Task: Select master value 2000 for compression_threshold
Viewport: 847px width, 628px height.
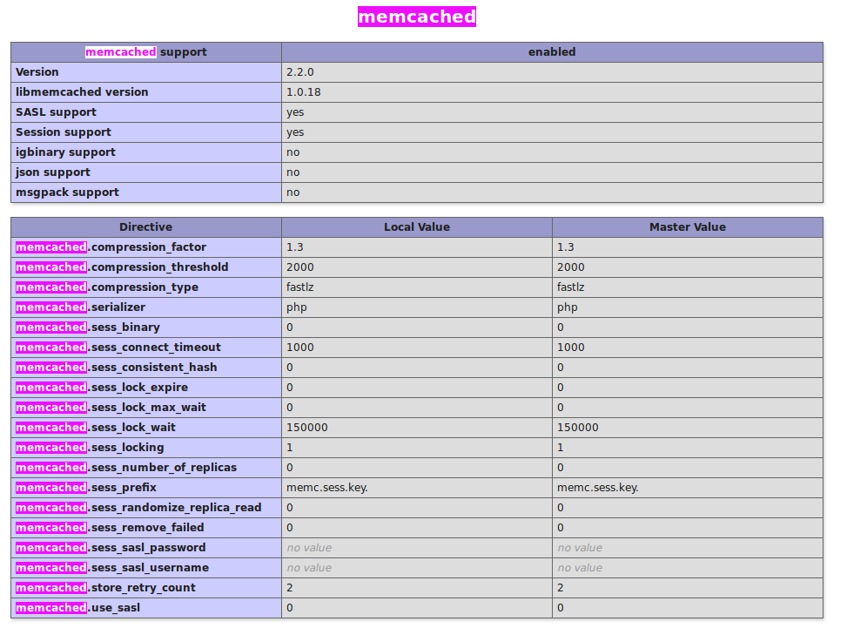Action: click(570, 267)
